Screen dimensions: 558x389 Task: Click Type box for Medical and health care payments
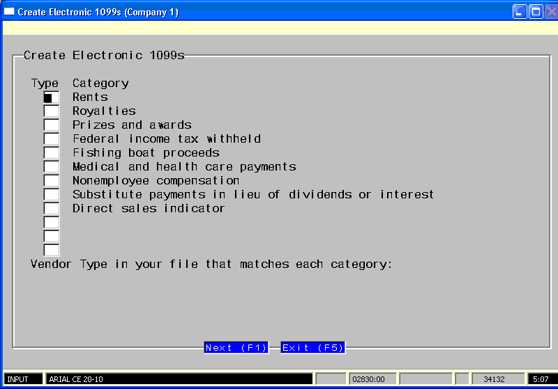[x=52, y=167]
